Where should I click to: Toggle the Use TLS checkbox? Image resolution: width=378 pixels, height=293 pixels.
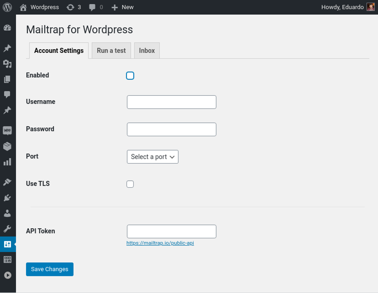tap(130, 184)
